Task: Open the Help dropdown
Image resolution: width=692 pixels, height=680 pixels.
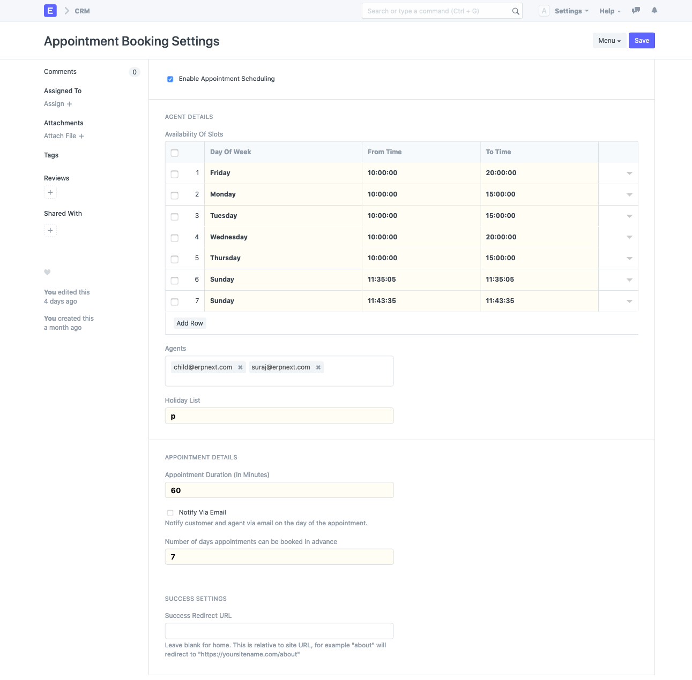Action: click(x=609, y=11)
